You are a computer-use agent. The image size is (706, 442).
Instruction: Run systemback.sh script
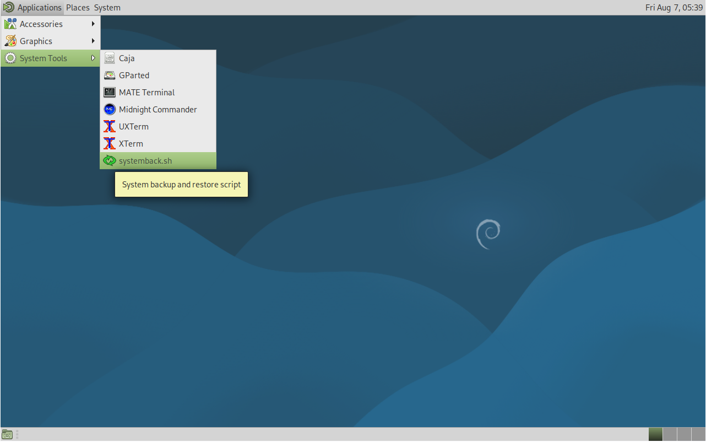(x=158, y=161)
